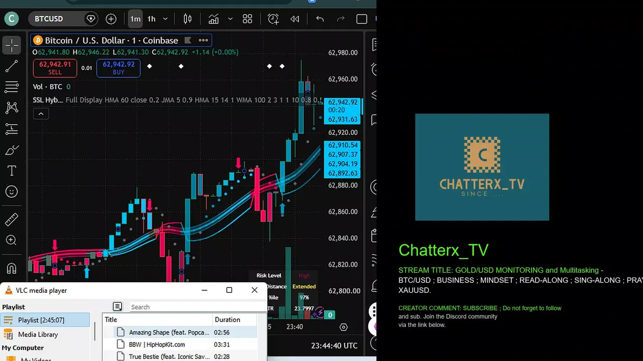Add a symbol to compare with the plus icon

click(111, 19)
